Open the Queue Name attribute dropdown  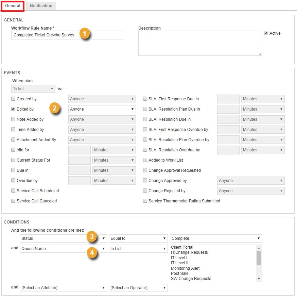pos(63,249)
